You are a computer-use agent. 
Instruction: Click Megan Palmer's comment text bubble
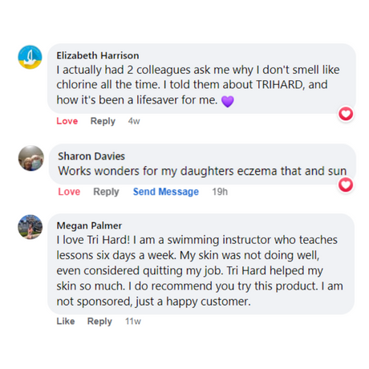point(201,264)
